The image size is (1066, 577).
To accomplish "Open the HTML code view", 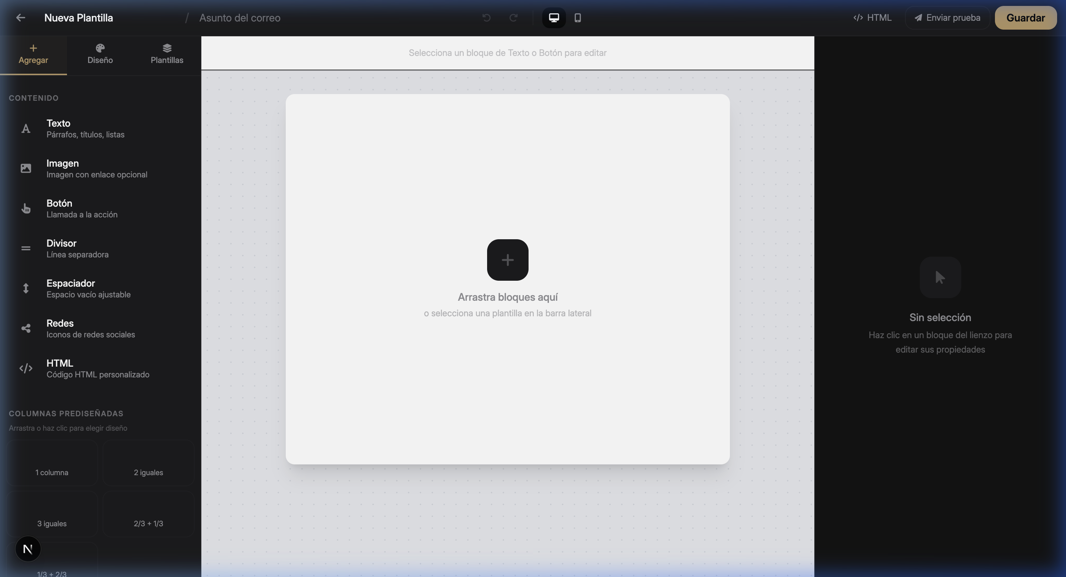I will point(872,18).
